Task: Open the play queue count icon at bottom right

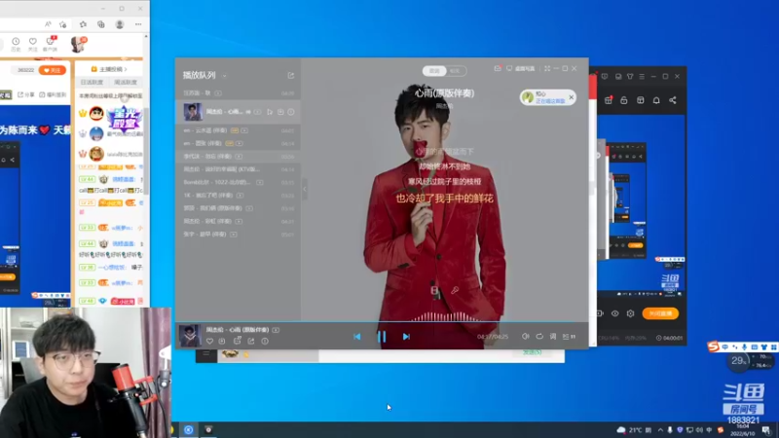Action: 569,336
